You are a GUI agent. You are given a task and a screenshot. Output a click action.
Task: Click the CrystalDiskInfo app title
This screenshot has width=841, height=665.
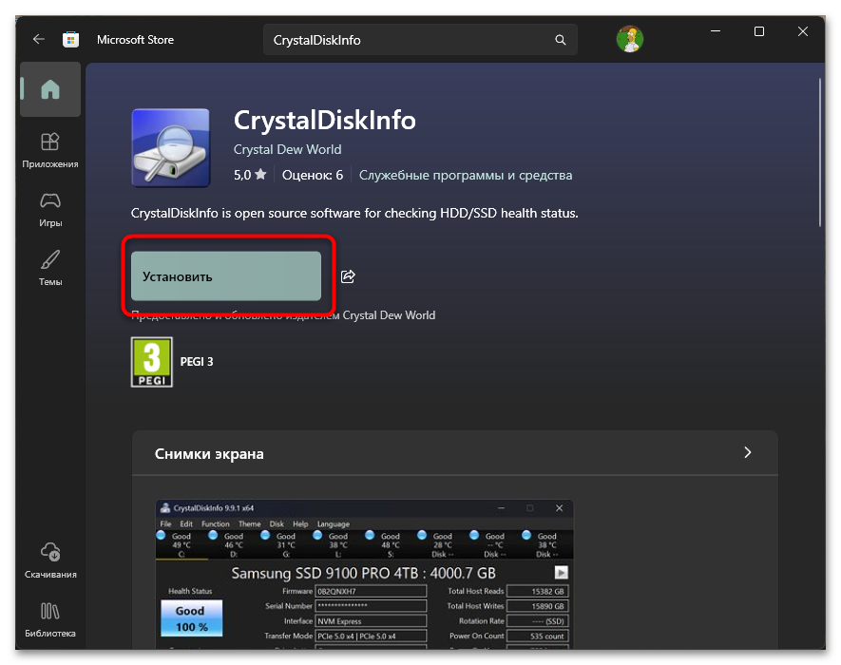pyautogui.click(x=324, y=120)
